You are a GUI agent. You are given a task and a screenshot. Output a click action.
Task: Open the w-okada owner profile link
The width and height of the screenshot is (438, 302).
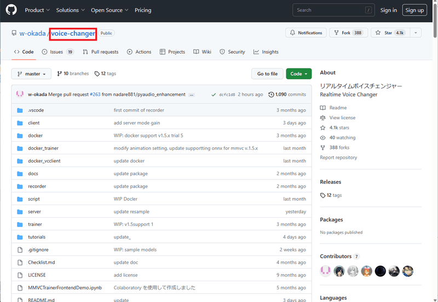point(32,33)
